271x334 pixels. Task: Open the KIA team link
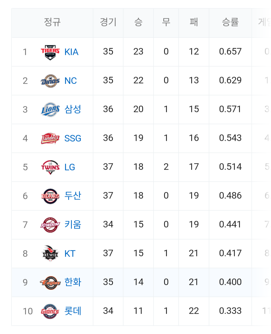(x=72, y=52)
